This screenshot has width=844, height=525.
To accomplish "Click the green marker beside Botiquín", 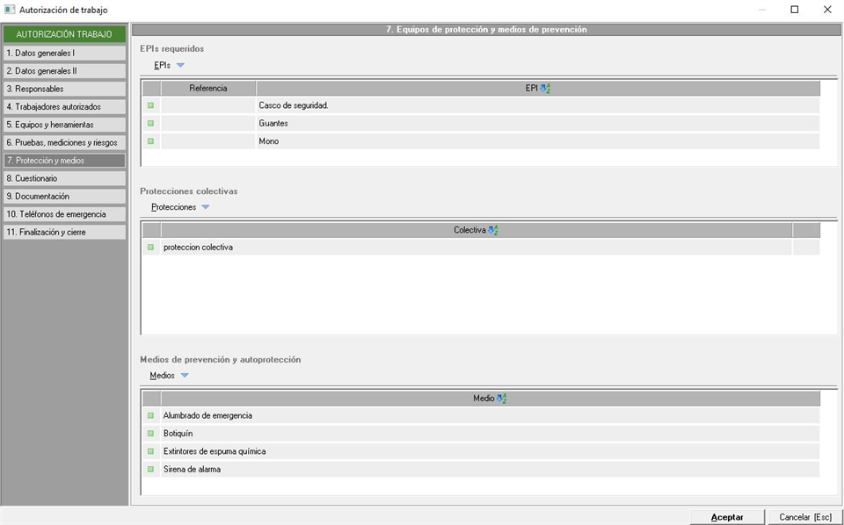I will tap(150, 433).
